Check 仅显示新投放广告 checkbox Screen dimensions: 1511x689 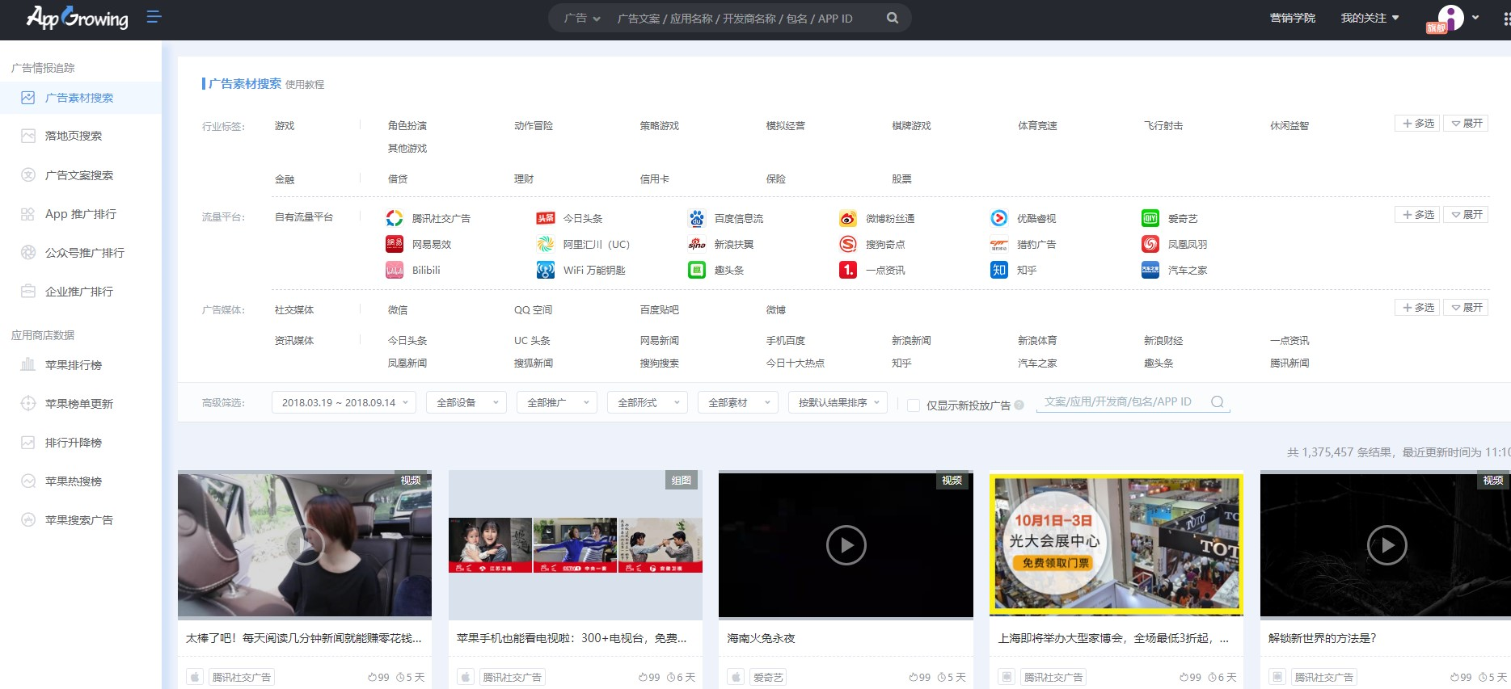pyautogui.click(x=914, y=405)
